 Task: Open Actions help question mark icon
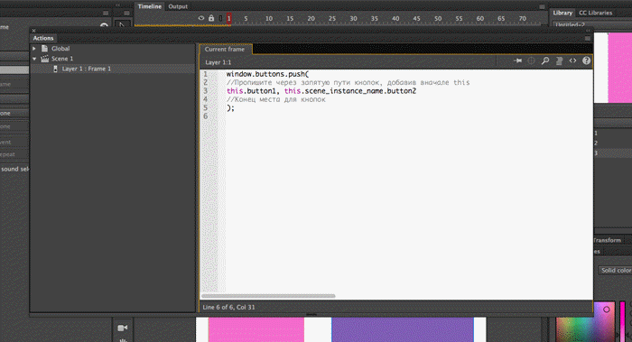pyautogui.click(x=587, y=60)
